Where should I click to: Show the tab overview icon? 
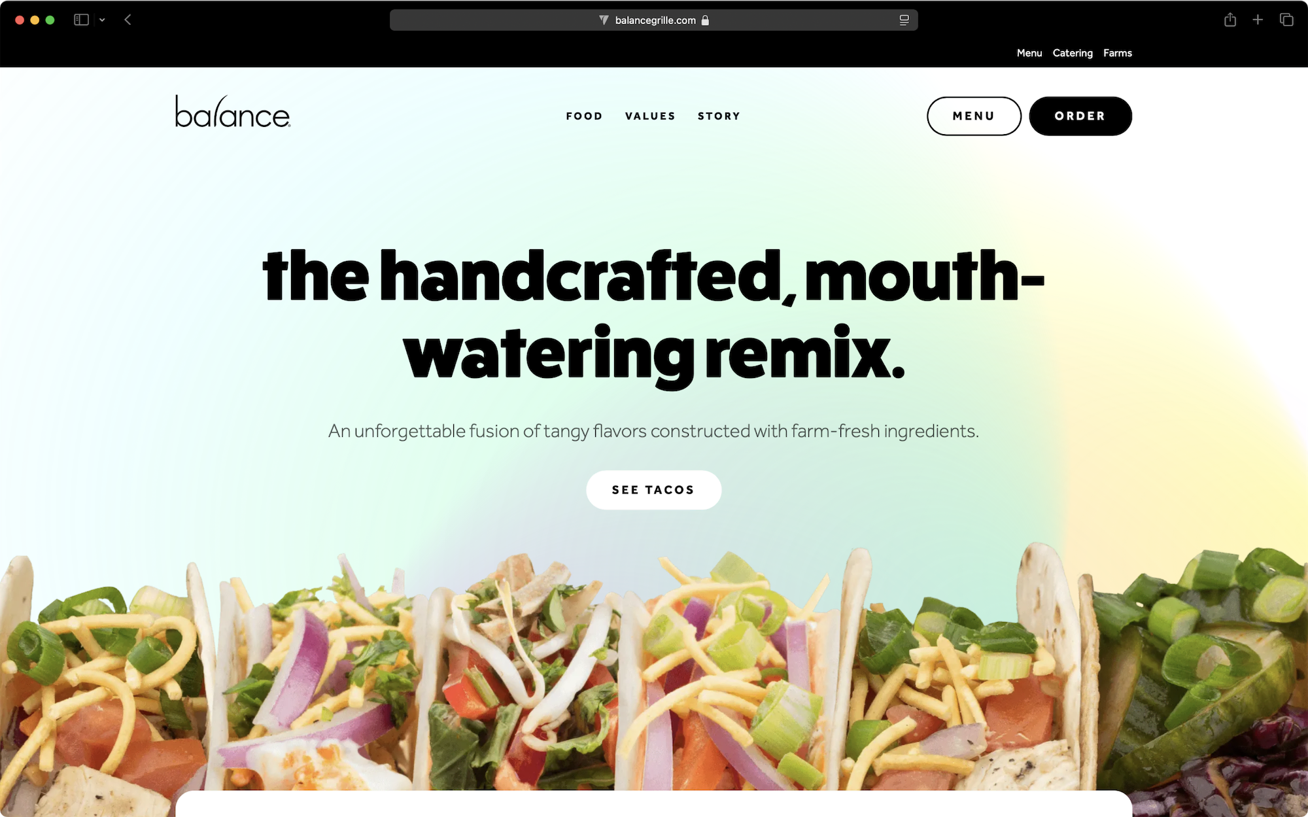click(1286, 20)
